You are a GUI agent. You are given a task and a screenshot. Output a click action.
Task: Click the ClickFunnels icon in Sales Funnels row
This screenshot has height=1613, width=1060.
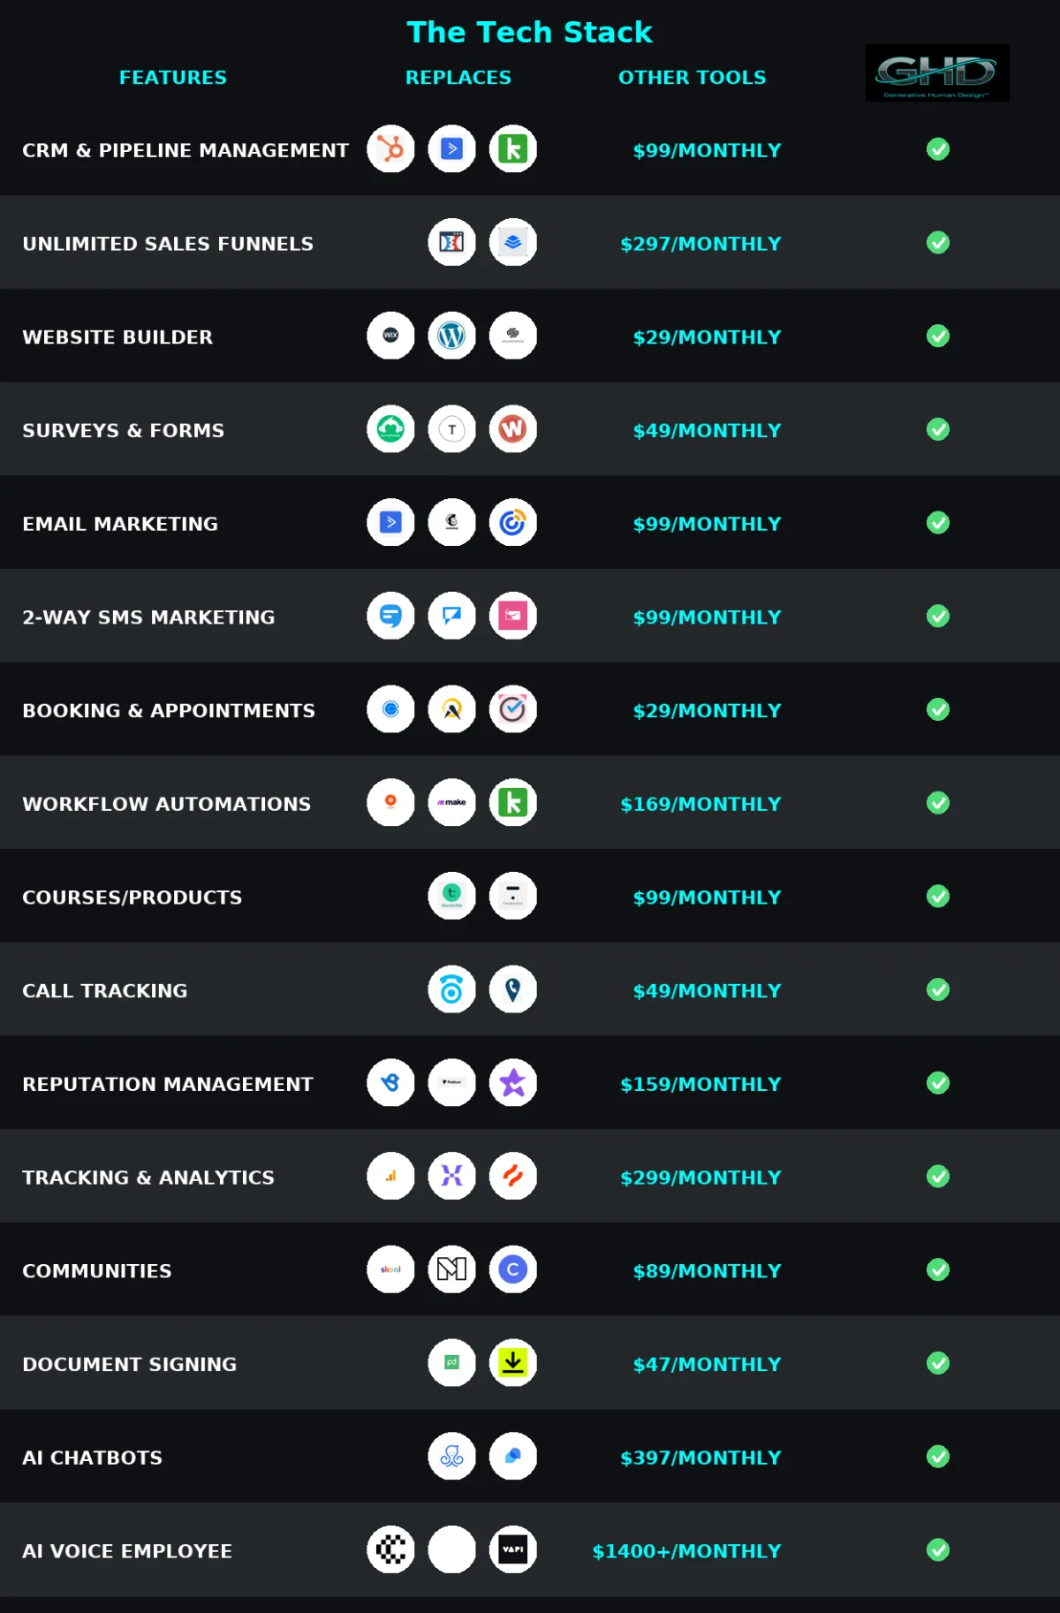pos(451,242)
